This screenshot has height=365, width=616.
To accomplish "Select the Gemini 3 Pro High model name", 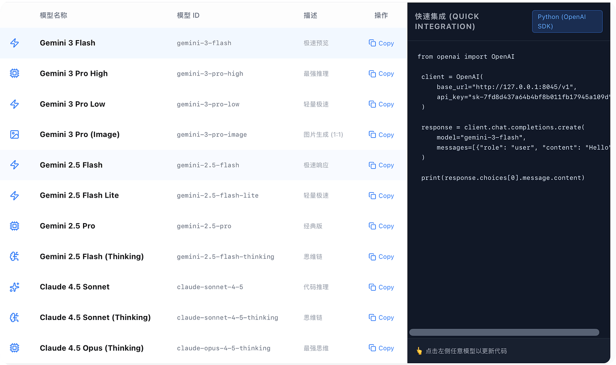I will tap(74, 73).
